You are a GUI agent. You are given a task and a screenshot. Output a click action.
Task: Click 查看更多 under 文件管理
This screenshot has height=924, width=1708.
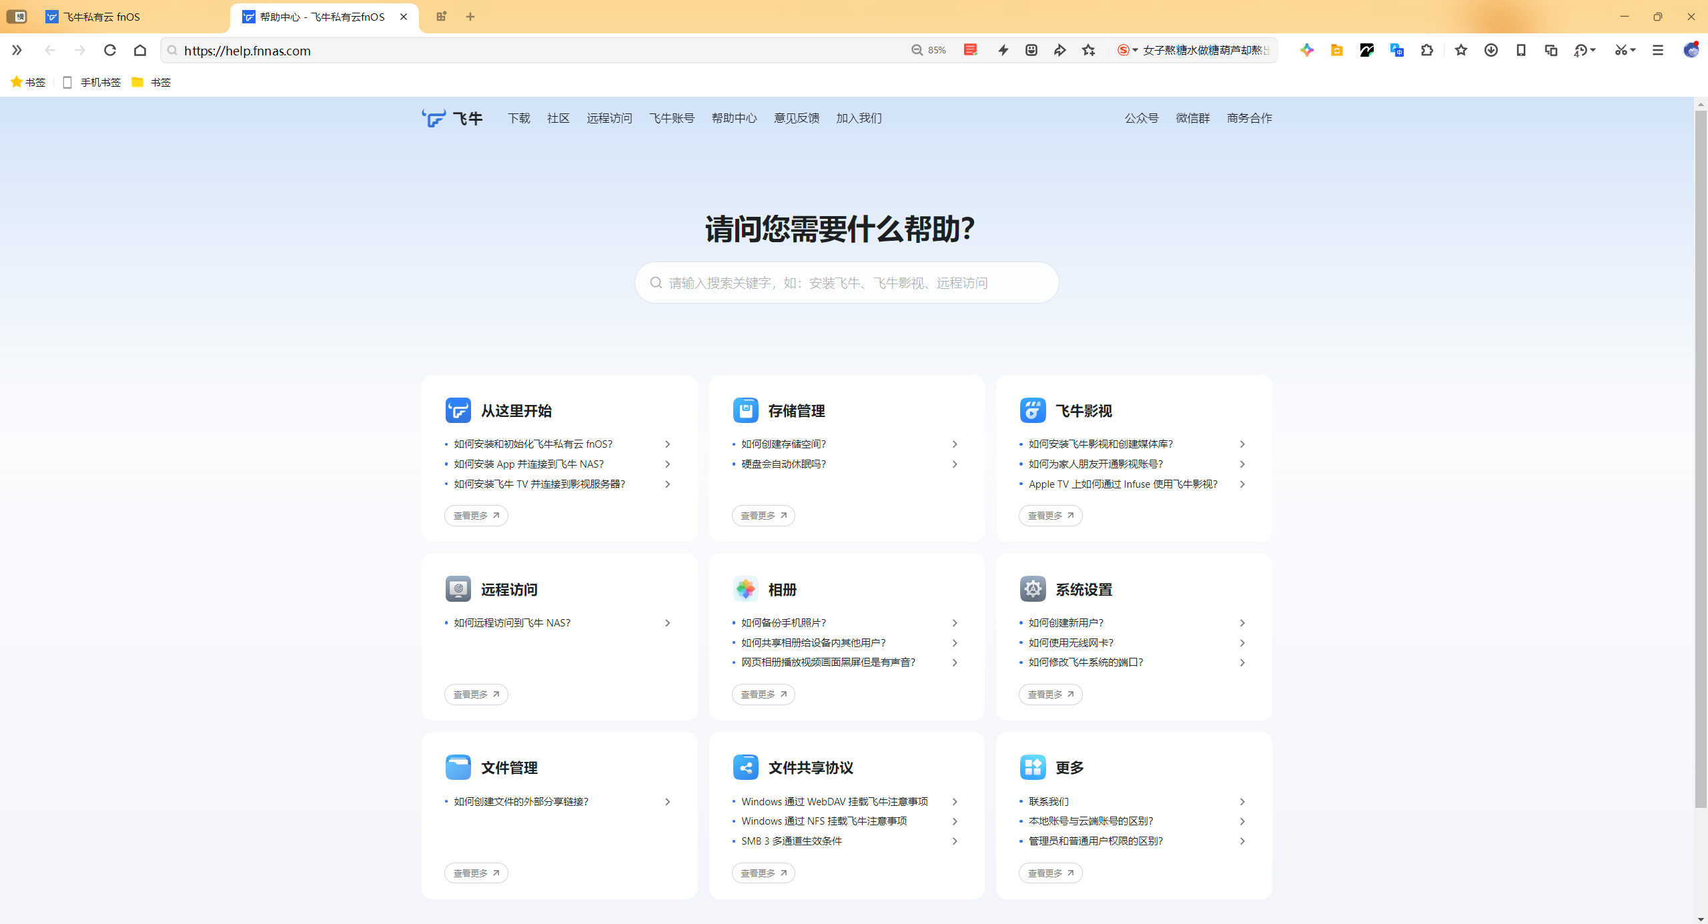pyautogui.click(x=476, y=873)
